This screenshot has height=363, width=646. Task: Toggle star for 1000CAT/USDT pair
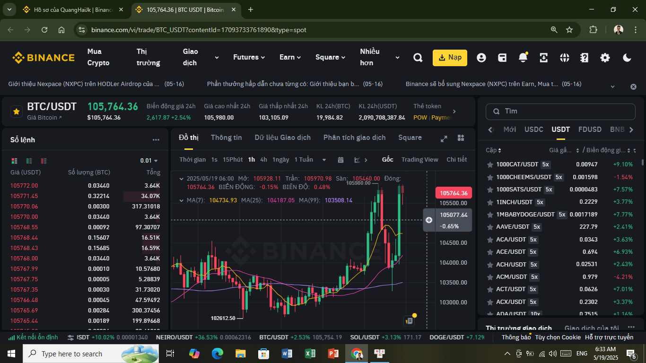(x=490, y=164)
